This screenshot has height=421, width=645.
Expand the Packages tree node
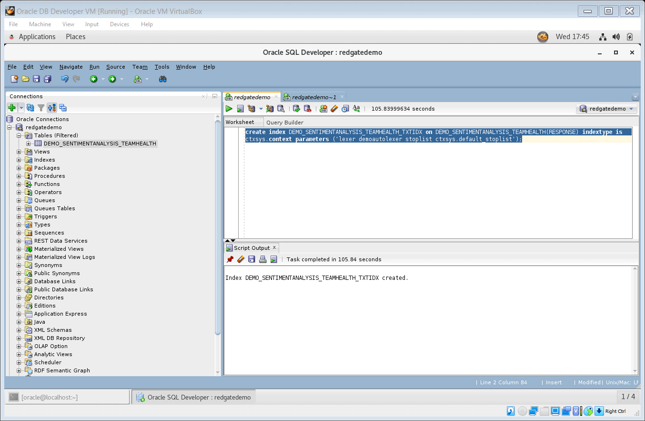(x=19, y=168)
